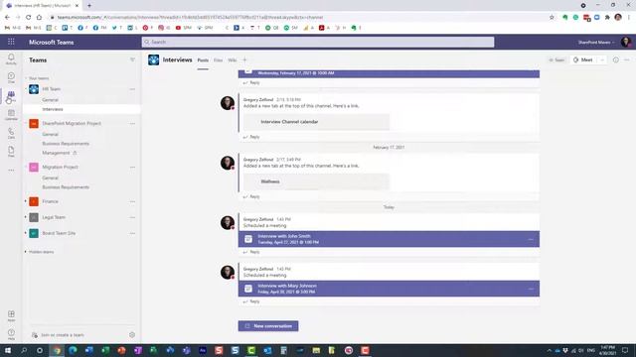Open Interview with Mary Johnson meeting
Viewport: 636px width, 357px height.
click(x=389, y=289)
